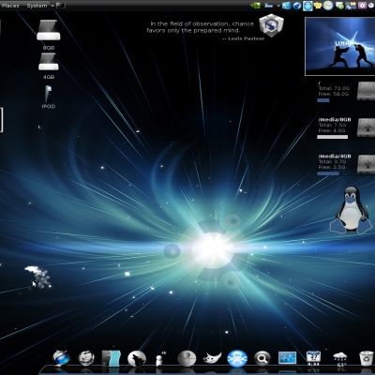Click the /media/4GB disk label

335,156
